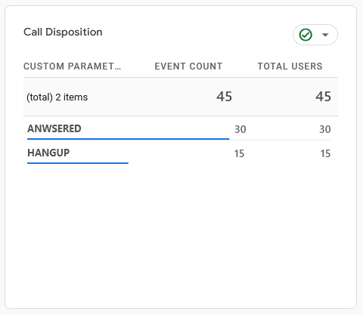Click the Call Disposition card title
The image size is (363, 315).
(x=63, y=32)
